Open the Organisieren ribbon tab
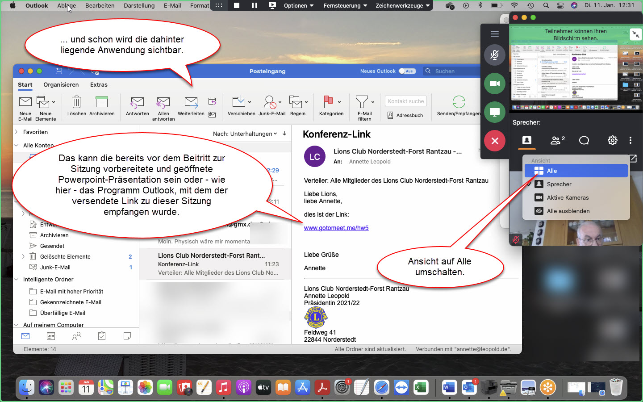This screenshot has width=643, height=402. tap(61, 84)
